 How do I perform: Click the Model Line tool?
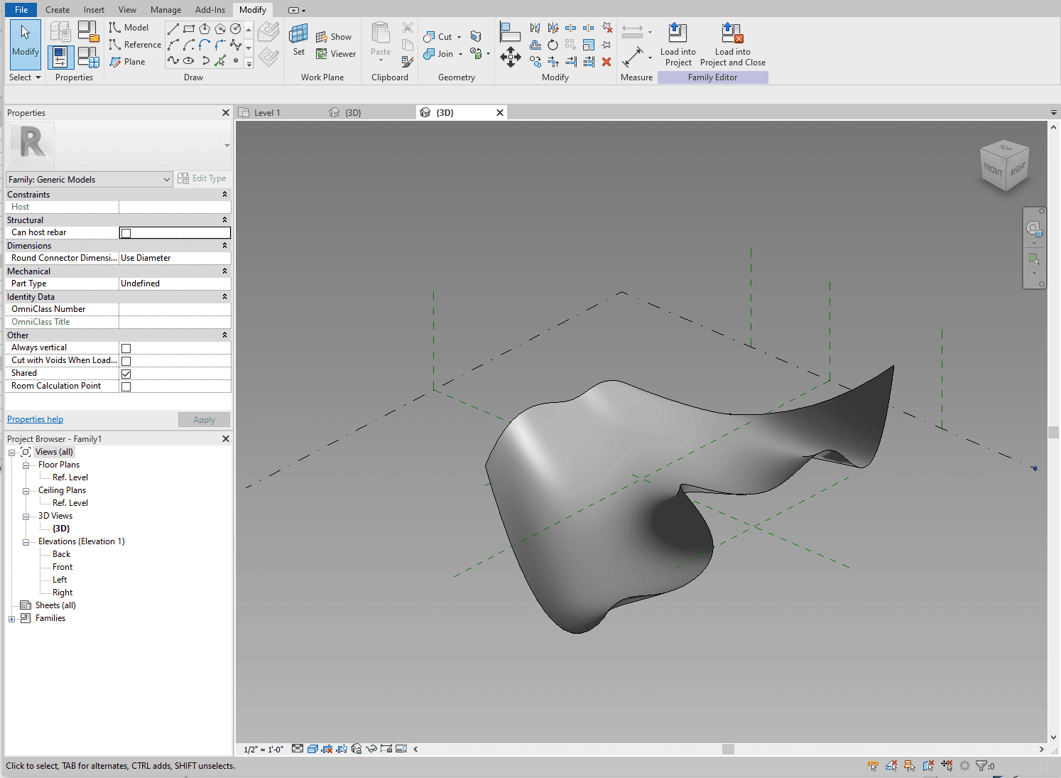[x=129, y=28]
